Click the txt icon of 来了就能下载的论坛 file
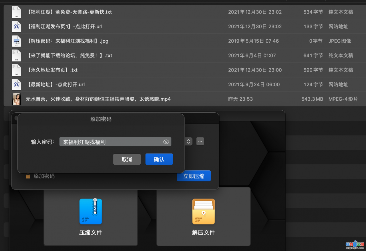The height and width of the screenshot is (251, 366). click(x=16, y=55)
